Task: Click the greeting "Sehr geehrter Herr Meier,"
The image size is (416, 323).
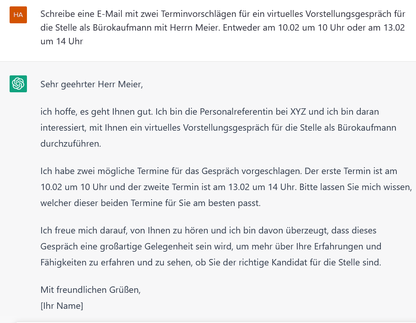Action: (x=91, y=84)
